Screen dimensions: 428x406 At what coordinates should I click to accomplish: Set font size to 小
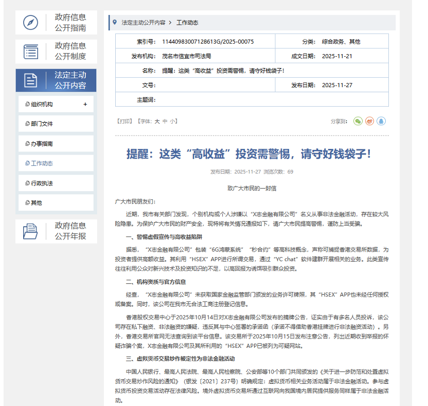173,122
